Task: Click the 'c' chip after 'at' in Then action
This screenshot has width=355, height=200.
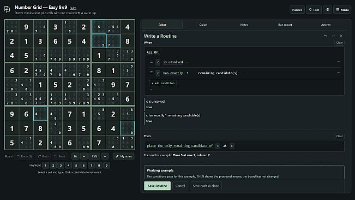Action: click(232, 146)
